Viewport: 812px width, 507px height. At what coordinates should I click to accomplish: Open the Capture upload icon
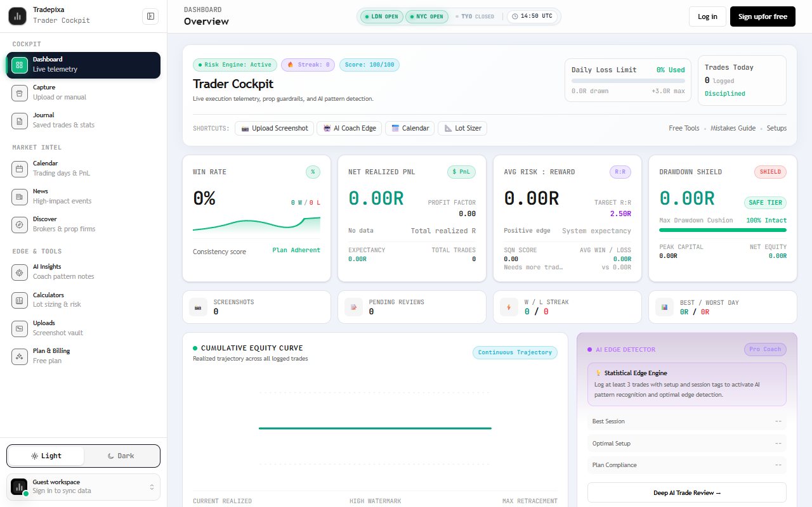[20, 93]
